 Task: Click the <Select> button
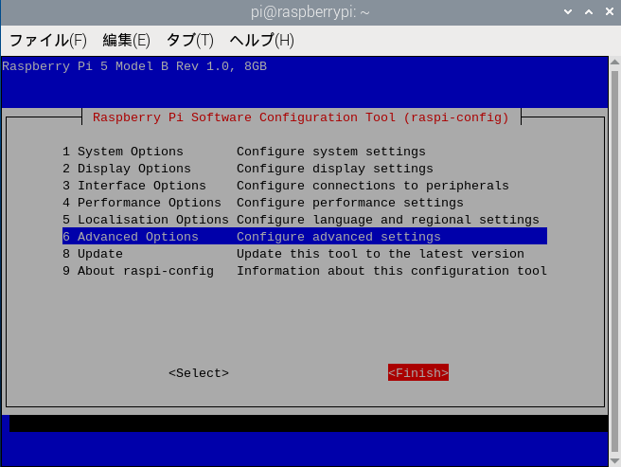(x=199, y=373)
